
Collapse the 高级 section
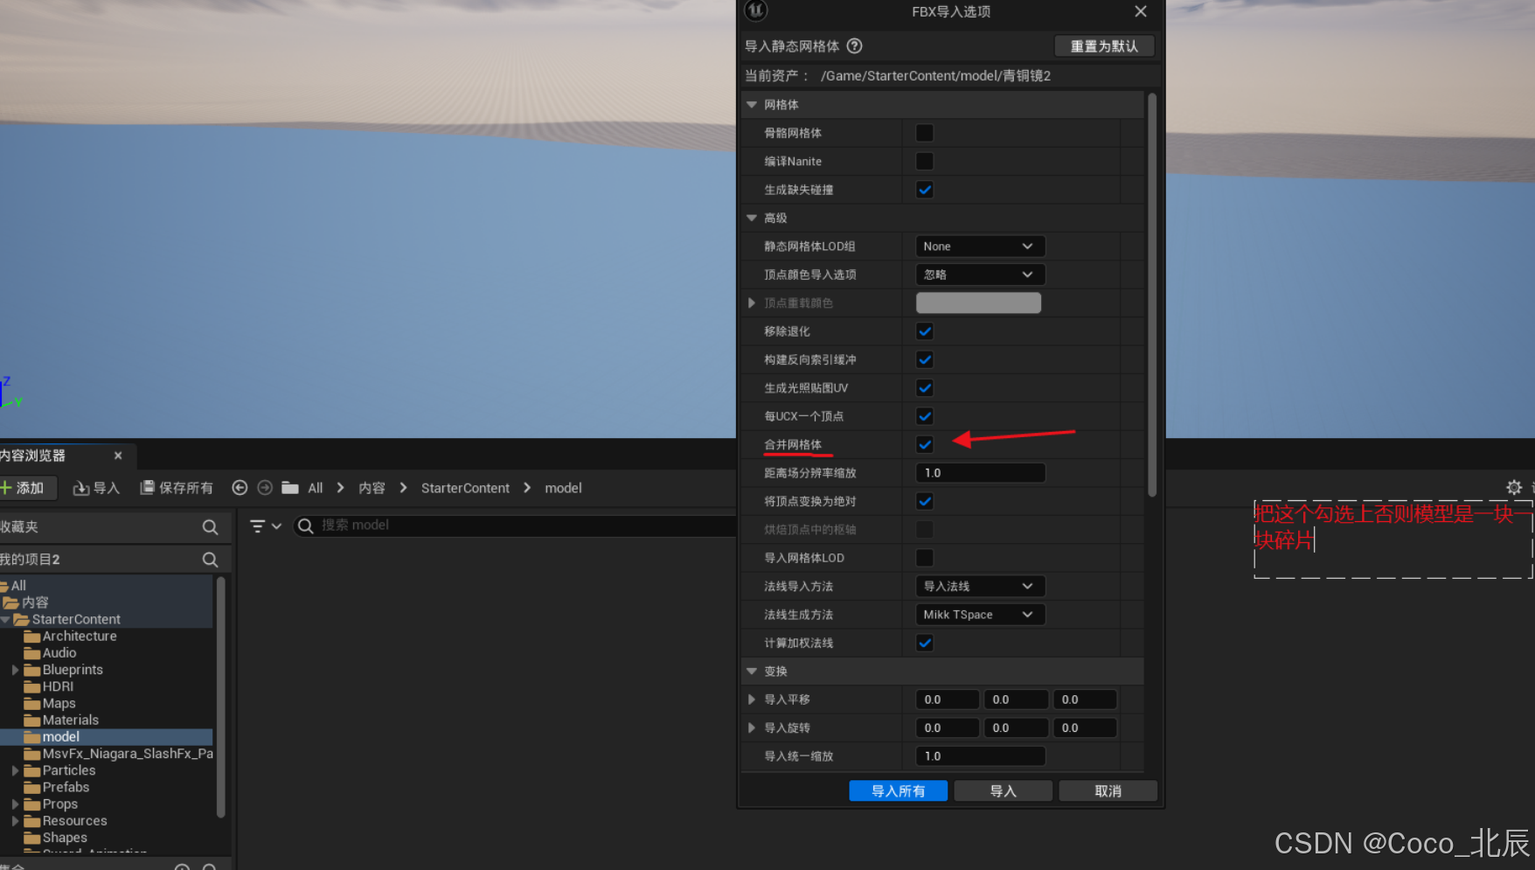(x=752, y=218)
